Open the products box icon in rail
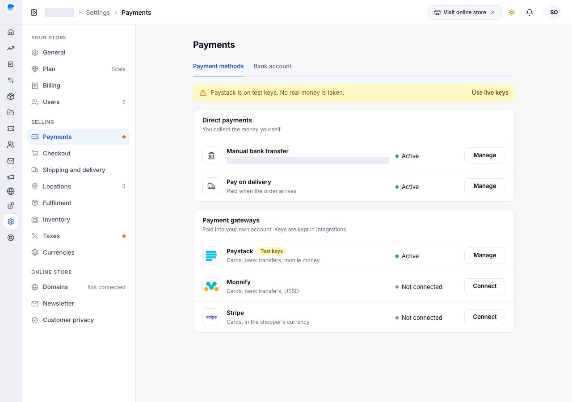This screenshot has height=402, width=572. pyautogui.click(x=11, y=96)
